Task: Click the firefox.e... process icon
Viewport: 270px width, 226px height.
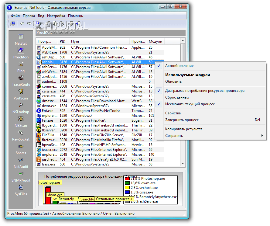Action: point(39,140)
